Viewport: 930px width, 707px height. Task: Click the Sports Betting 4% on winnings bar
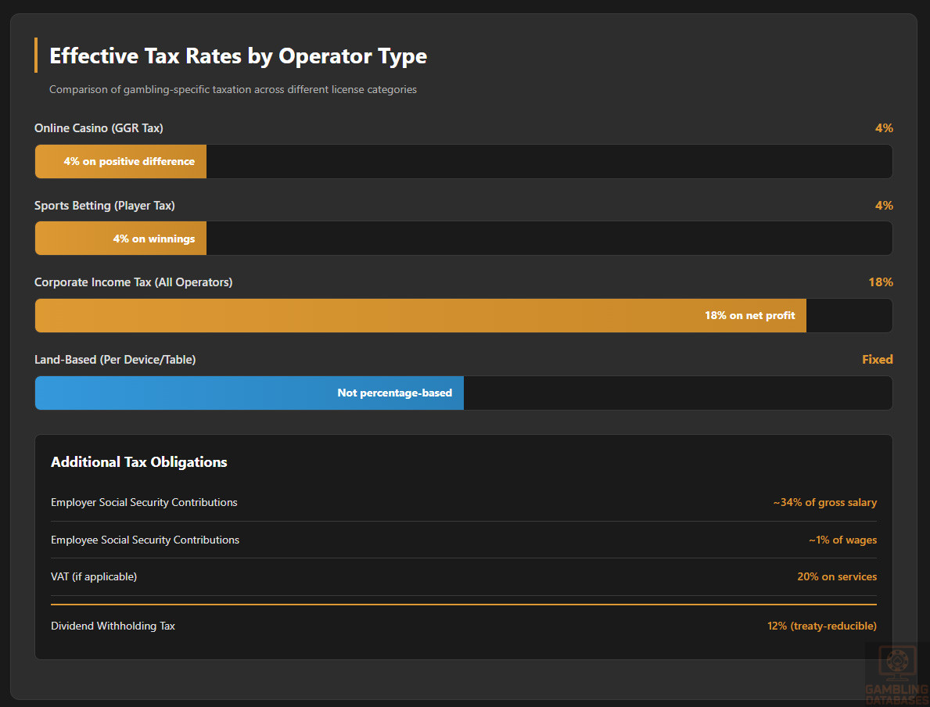(121, 239)
